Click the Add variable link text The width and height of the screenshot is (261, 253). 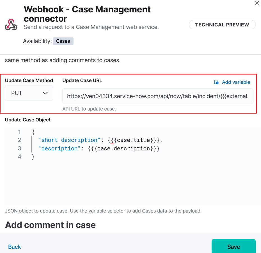(x=236, y=82)
